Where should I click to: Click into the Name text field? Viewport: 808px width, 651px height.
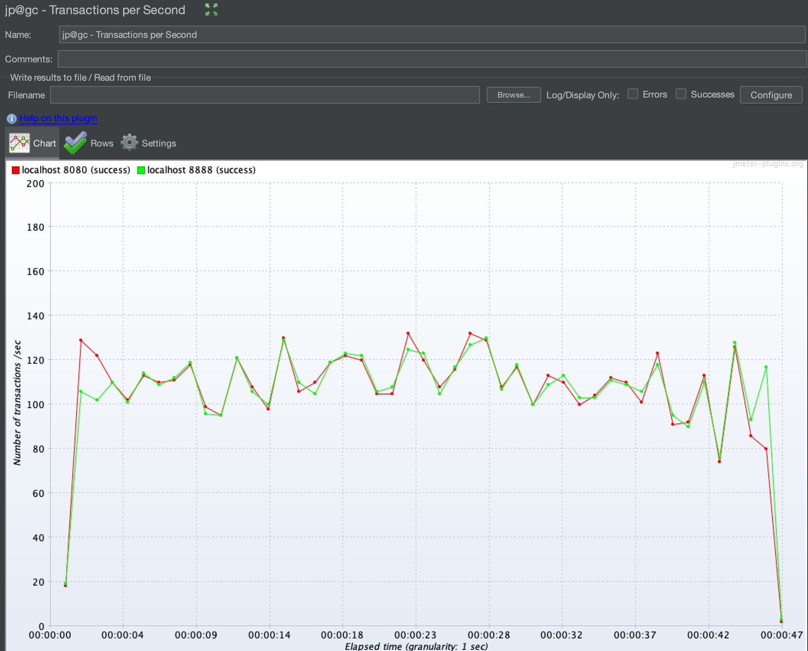coord(432,35)
